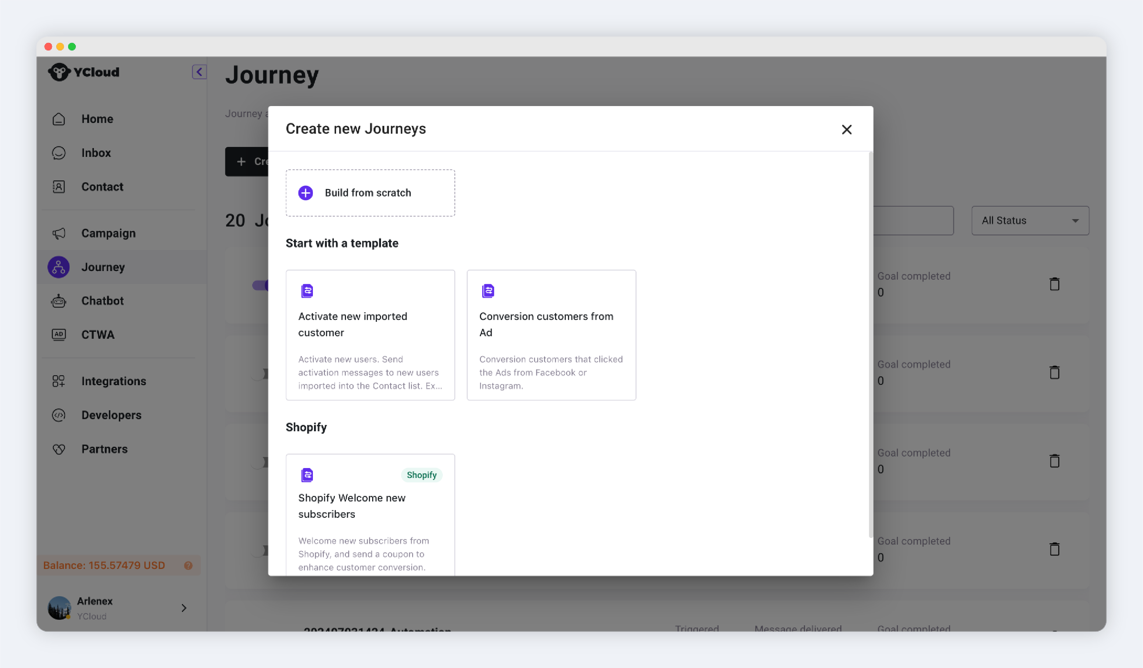The width and height of the screenshot is (1143, 668).
Task: Click the CTWA ad icon
Action: coord(59,334)
